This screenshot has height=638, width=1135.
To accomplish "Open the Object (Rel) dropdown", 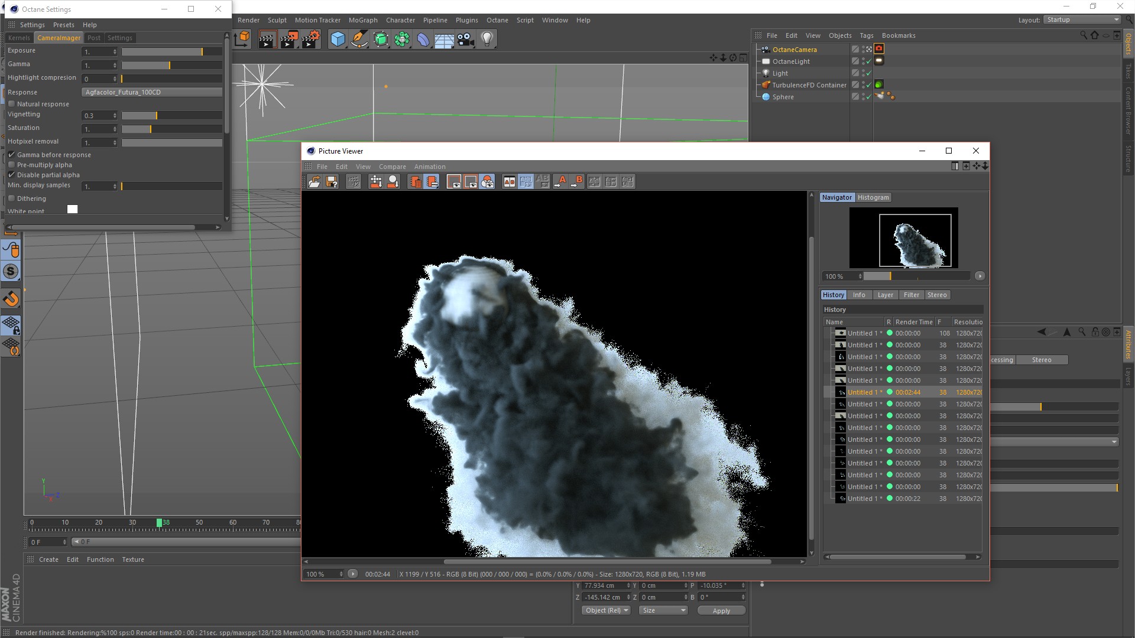I will (x=606, y=610).
